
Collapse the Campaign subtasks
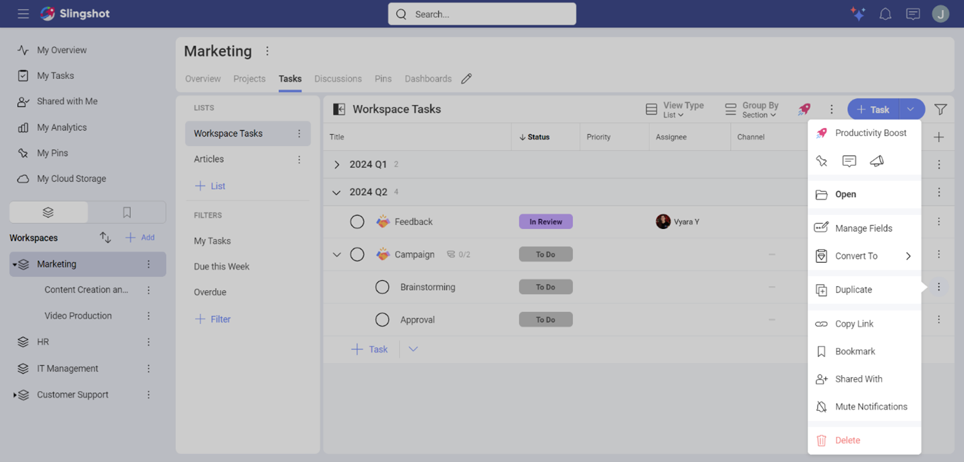point(337,255)
